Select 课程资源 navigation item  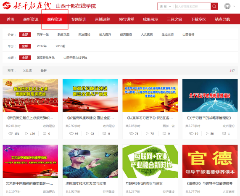pyautogui.click(x=55, y=19)
